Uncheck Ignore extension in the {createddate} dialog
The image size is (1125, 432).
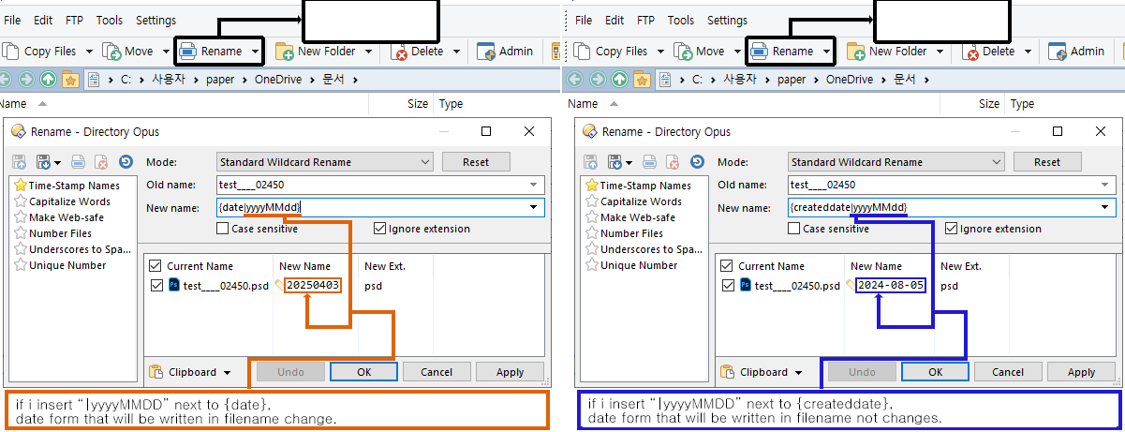[x=952, y=229]
